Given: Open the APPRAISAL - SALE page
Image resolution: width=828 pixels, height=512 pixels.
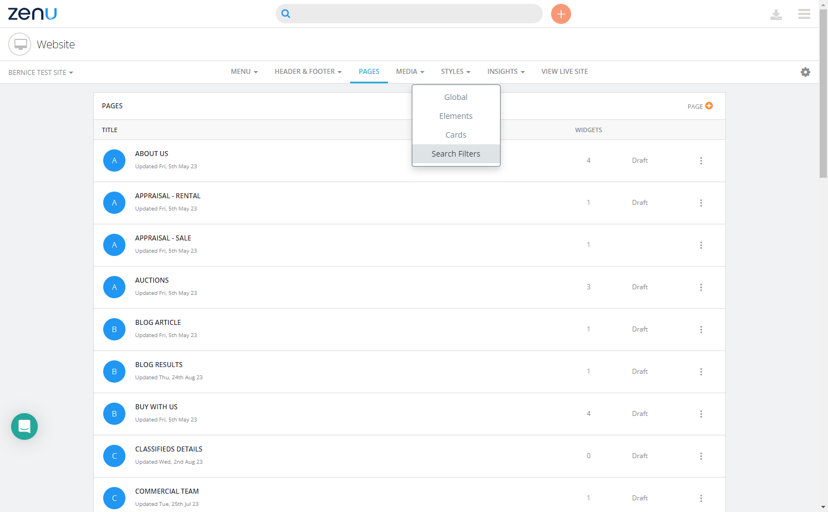Looking at the screenshot, I should point(163,238).
